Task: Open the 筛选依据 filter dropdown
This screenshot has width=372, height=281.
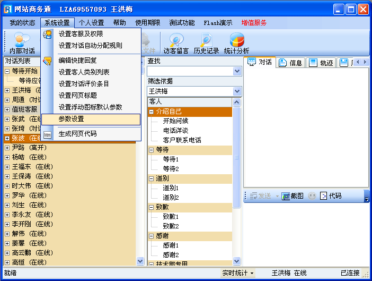Action: (237, 91)
